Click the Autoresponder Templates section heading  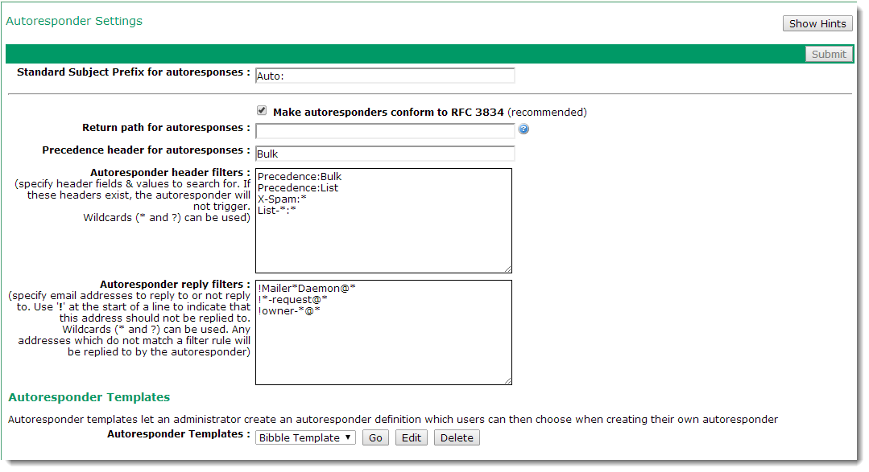click(89, 397)
